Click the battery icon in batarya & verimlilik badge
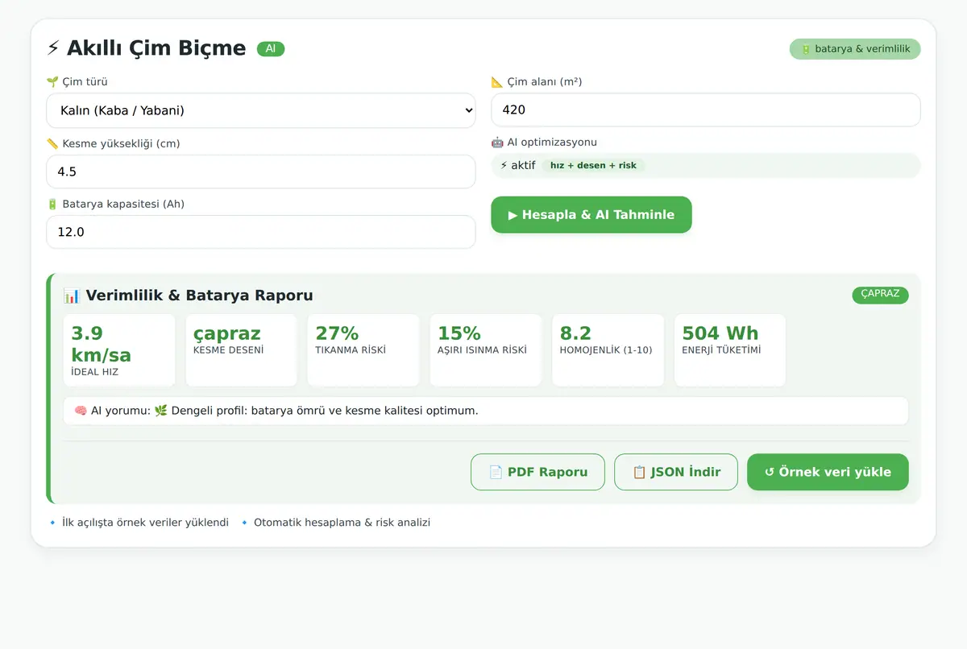Image resolution: width=967 pixels, height=649 pixels. (805, 49)
